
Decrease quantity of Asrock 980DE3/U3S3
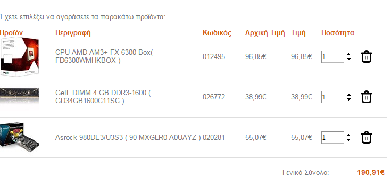tap(348, 140)
